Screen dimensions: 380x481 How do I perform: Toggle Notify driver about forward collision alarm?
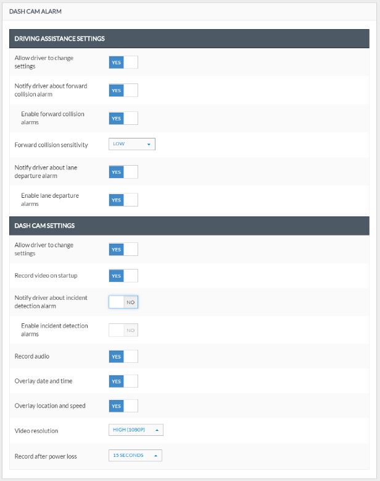(x=123, y=90)
